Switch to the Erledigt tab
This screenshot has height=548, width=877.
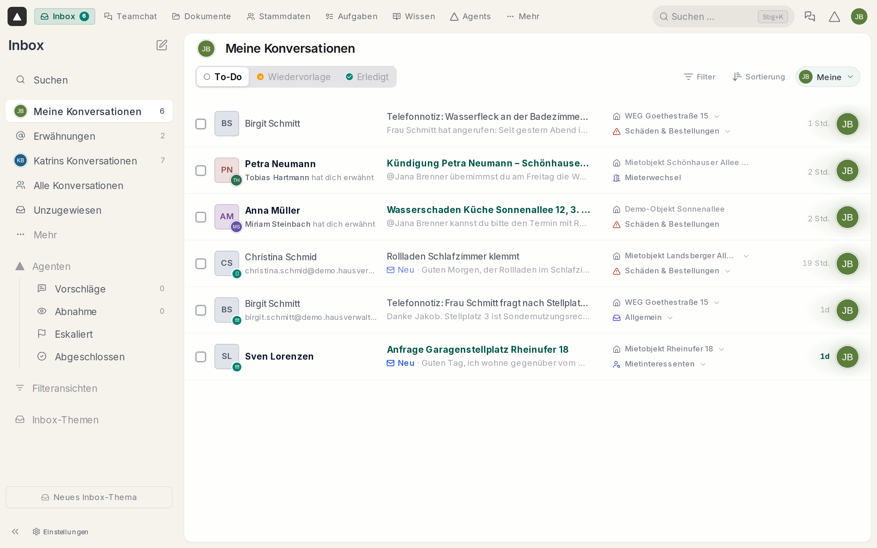coord(367,77)
